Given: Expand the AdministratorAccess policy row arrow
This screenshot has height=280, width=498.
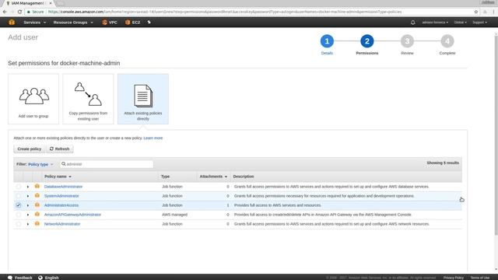Looking at the screenshot, I should click(x=28, y=205).
